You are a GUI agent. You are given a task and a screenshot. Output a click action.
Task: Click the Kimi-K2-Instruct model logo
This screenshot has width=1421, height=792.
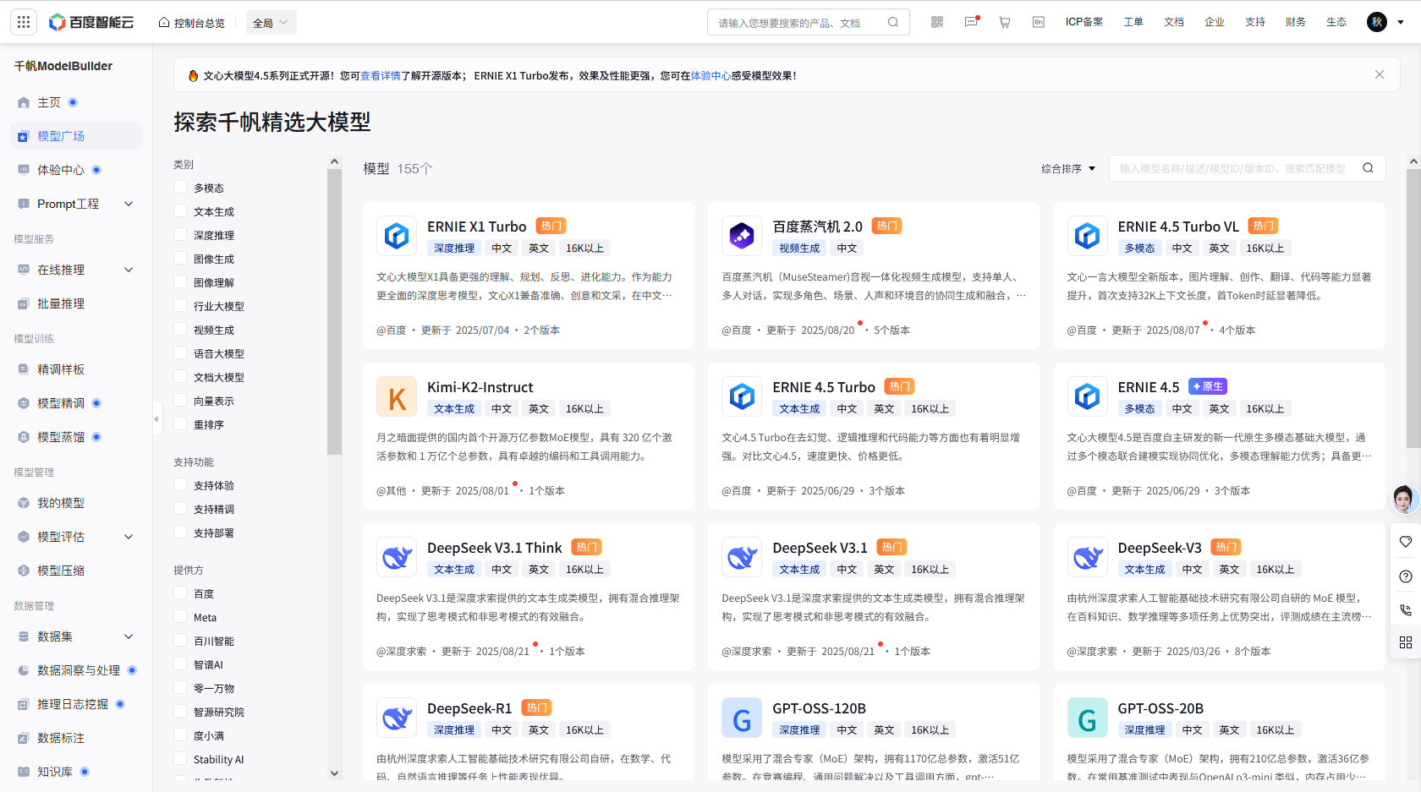click(x=397, y=396)
